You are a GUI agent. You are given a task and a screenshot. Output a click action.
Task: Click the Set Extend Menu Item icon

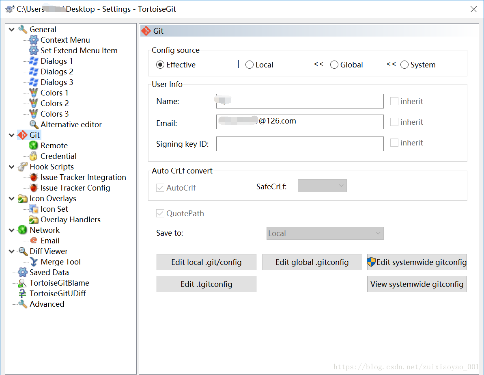click(33, 50)
